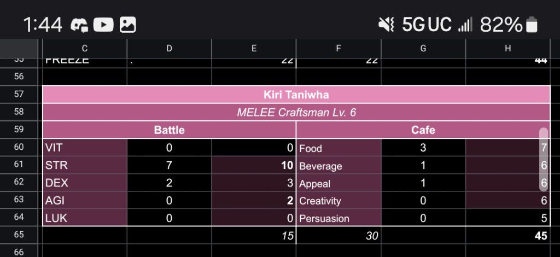Tap the Discord notification icon

[79, 25]
